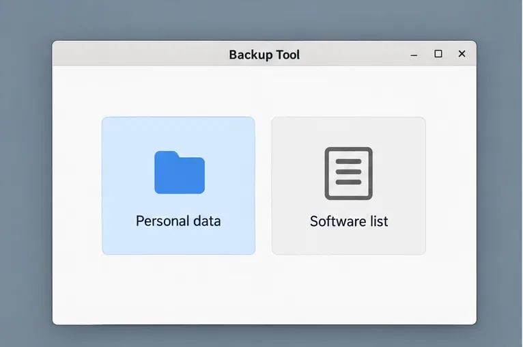The width and height of the screenshot is (523, 347).
Task: Minimize the Backup Tool window
Action: (x=414, y=55)
